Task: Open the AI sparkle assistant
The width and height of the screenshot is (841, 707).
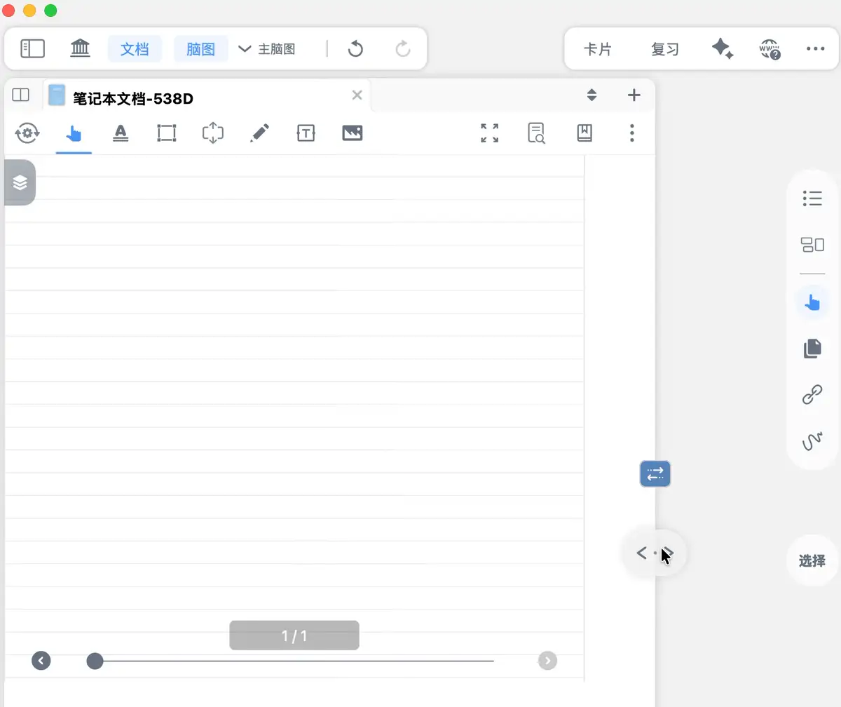Action: pyautogui.click(x=723, y=48)
